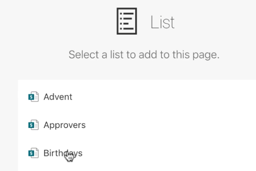Click the teal S badge on Advent's icon

(x=31, y=97)
